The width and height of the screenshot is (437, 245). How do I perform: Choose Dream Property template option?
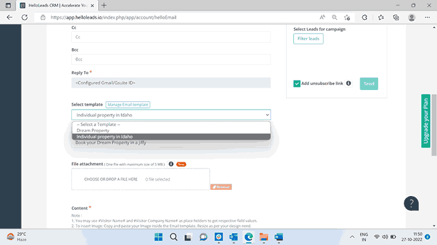[x=171, y=130]
